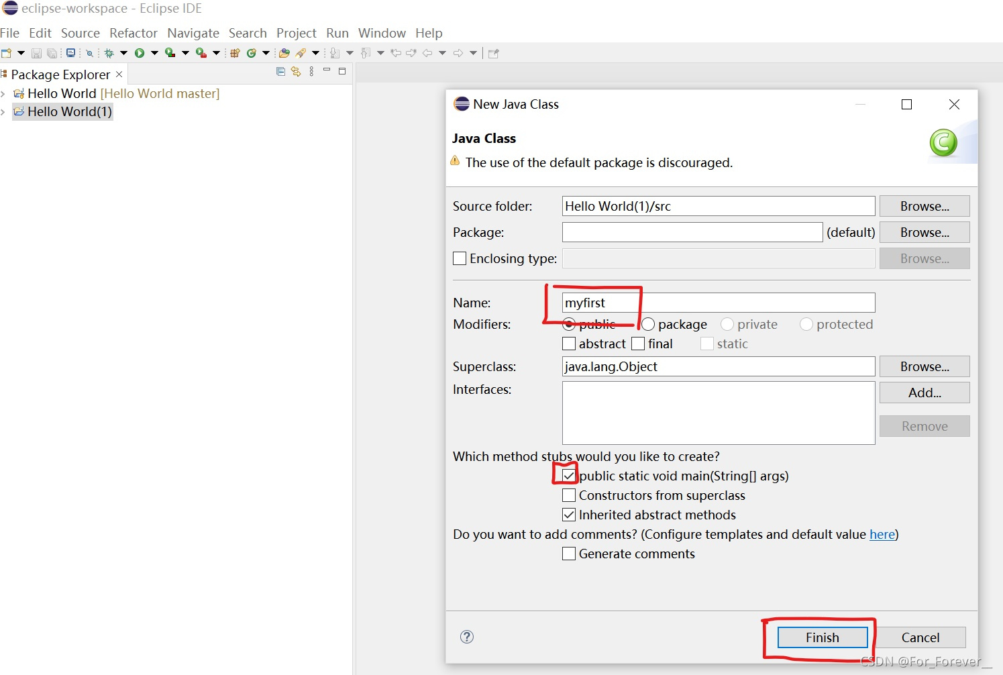Viewport: 1003px width, 675px height.
Task: Open the Coverage dropdown arrow
Action: (x=185, y=53)
